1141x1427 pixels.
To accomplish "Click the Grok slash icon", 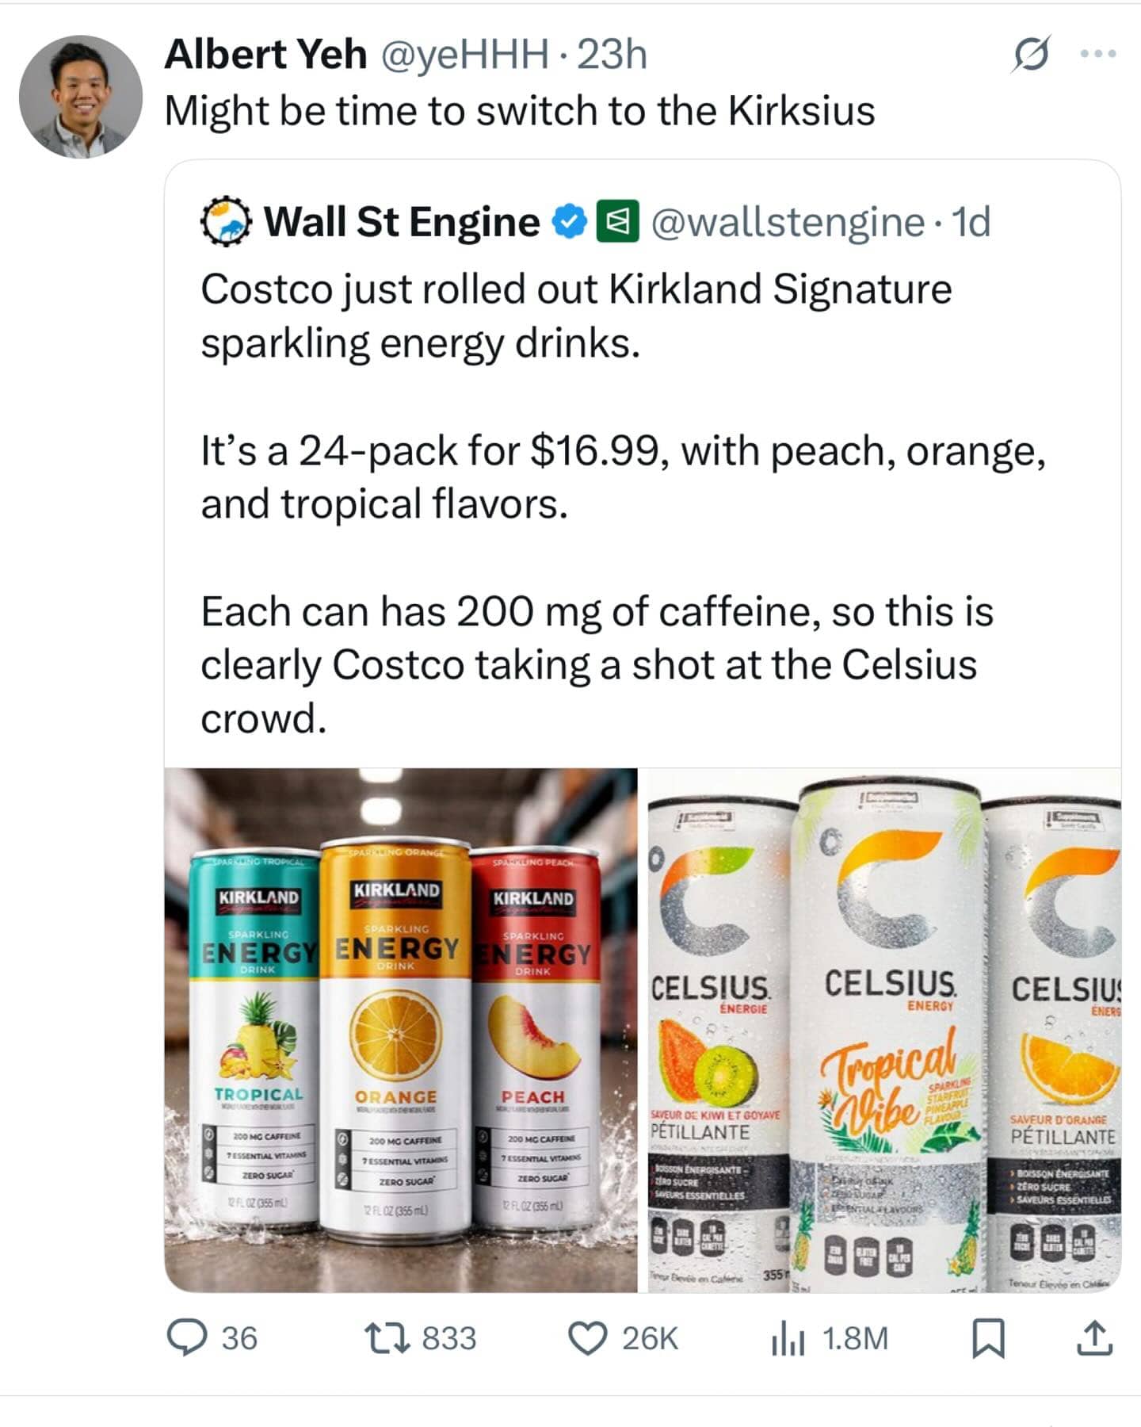I will pyautogui.click(x=1032, y=55).
